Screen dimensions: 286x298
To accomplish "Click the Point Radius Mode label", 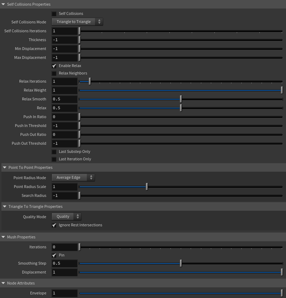I will tap(30, 178).
